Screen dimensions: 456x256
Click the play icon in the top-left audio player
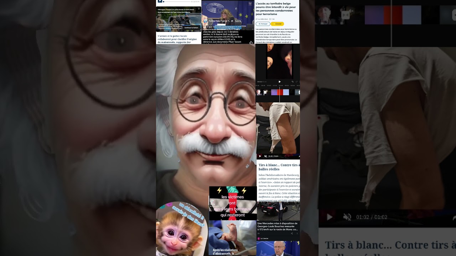tap(160, 1)
